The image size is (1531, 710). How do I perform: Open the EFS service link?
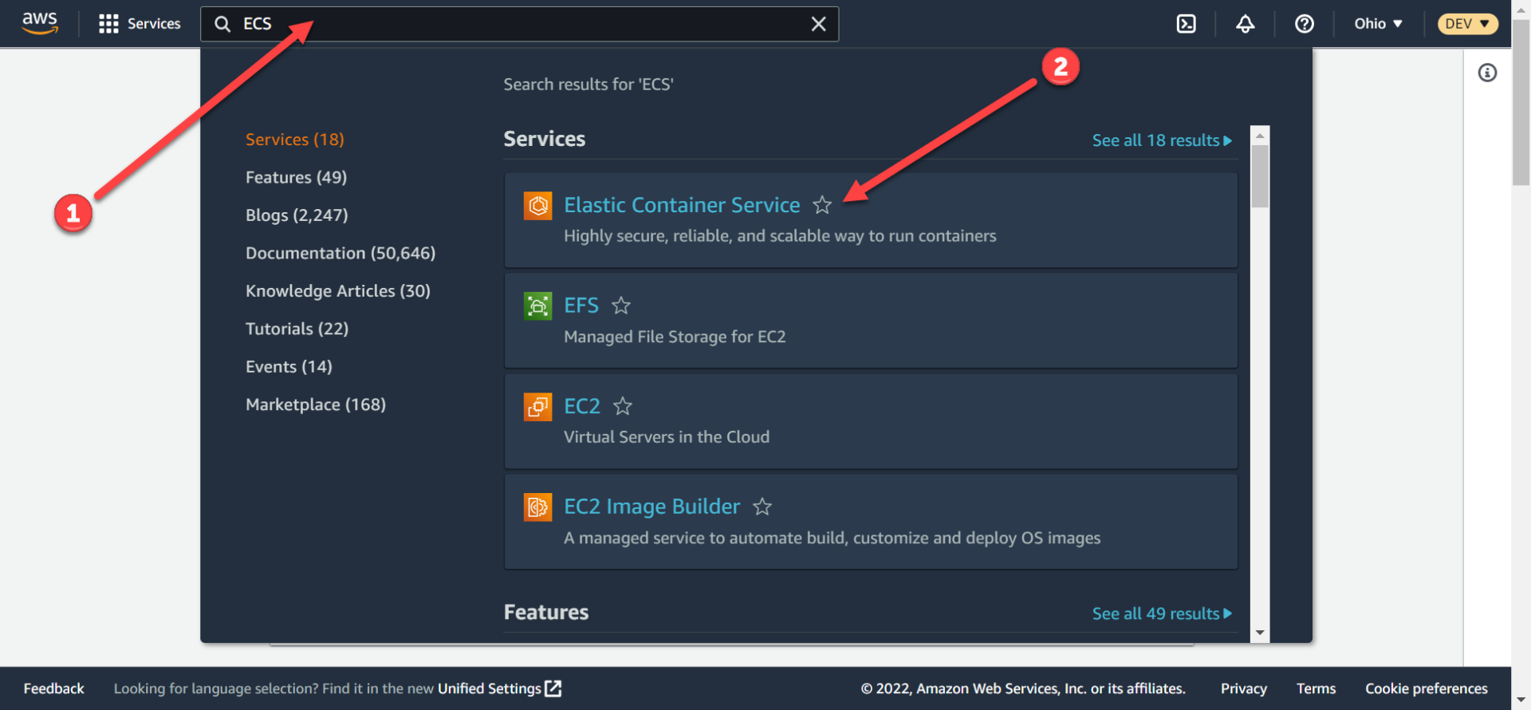[581, 306]
